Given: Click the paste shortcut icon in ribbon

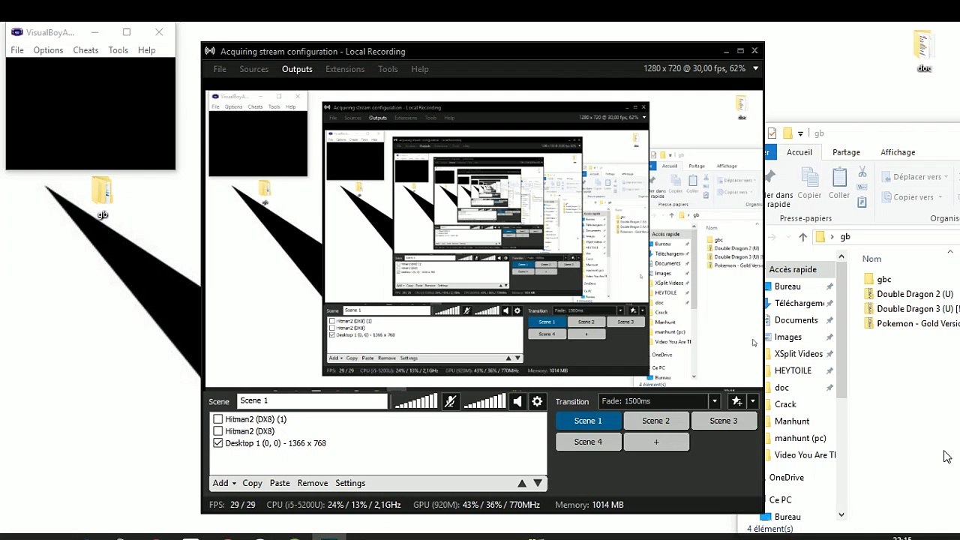Looking at the screenshot, I should [862, 202].
